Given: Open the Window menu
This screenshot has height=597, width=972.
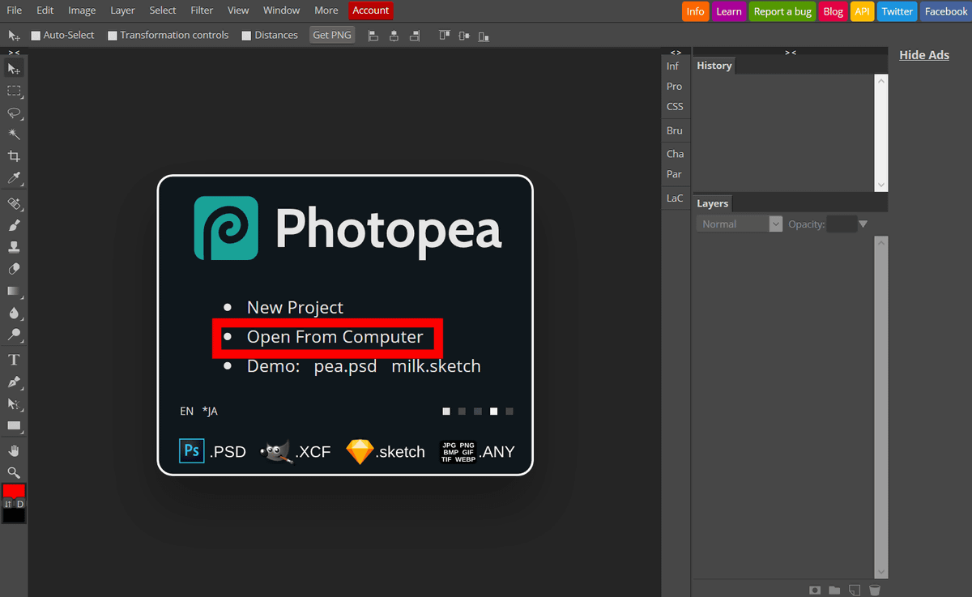Looking at the screenshot, I should pos(282,11).
